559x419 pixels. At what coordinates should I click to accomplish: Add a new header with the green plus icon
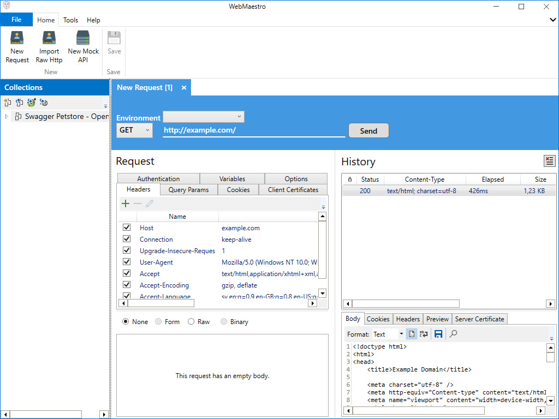[x=126, y=203]
